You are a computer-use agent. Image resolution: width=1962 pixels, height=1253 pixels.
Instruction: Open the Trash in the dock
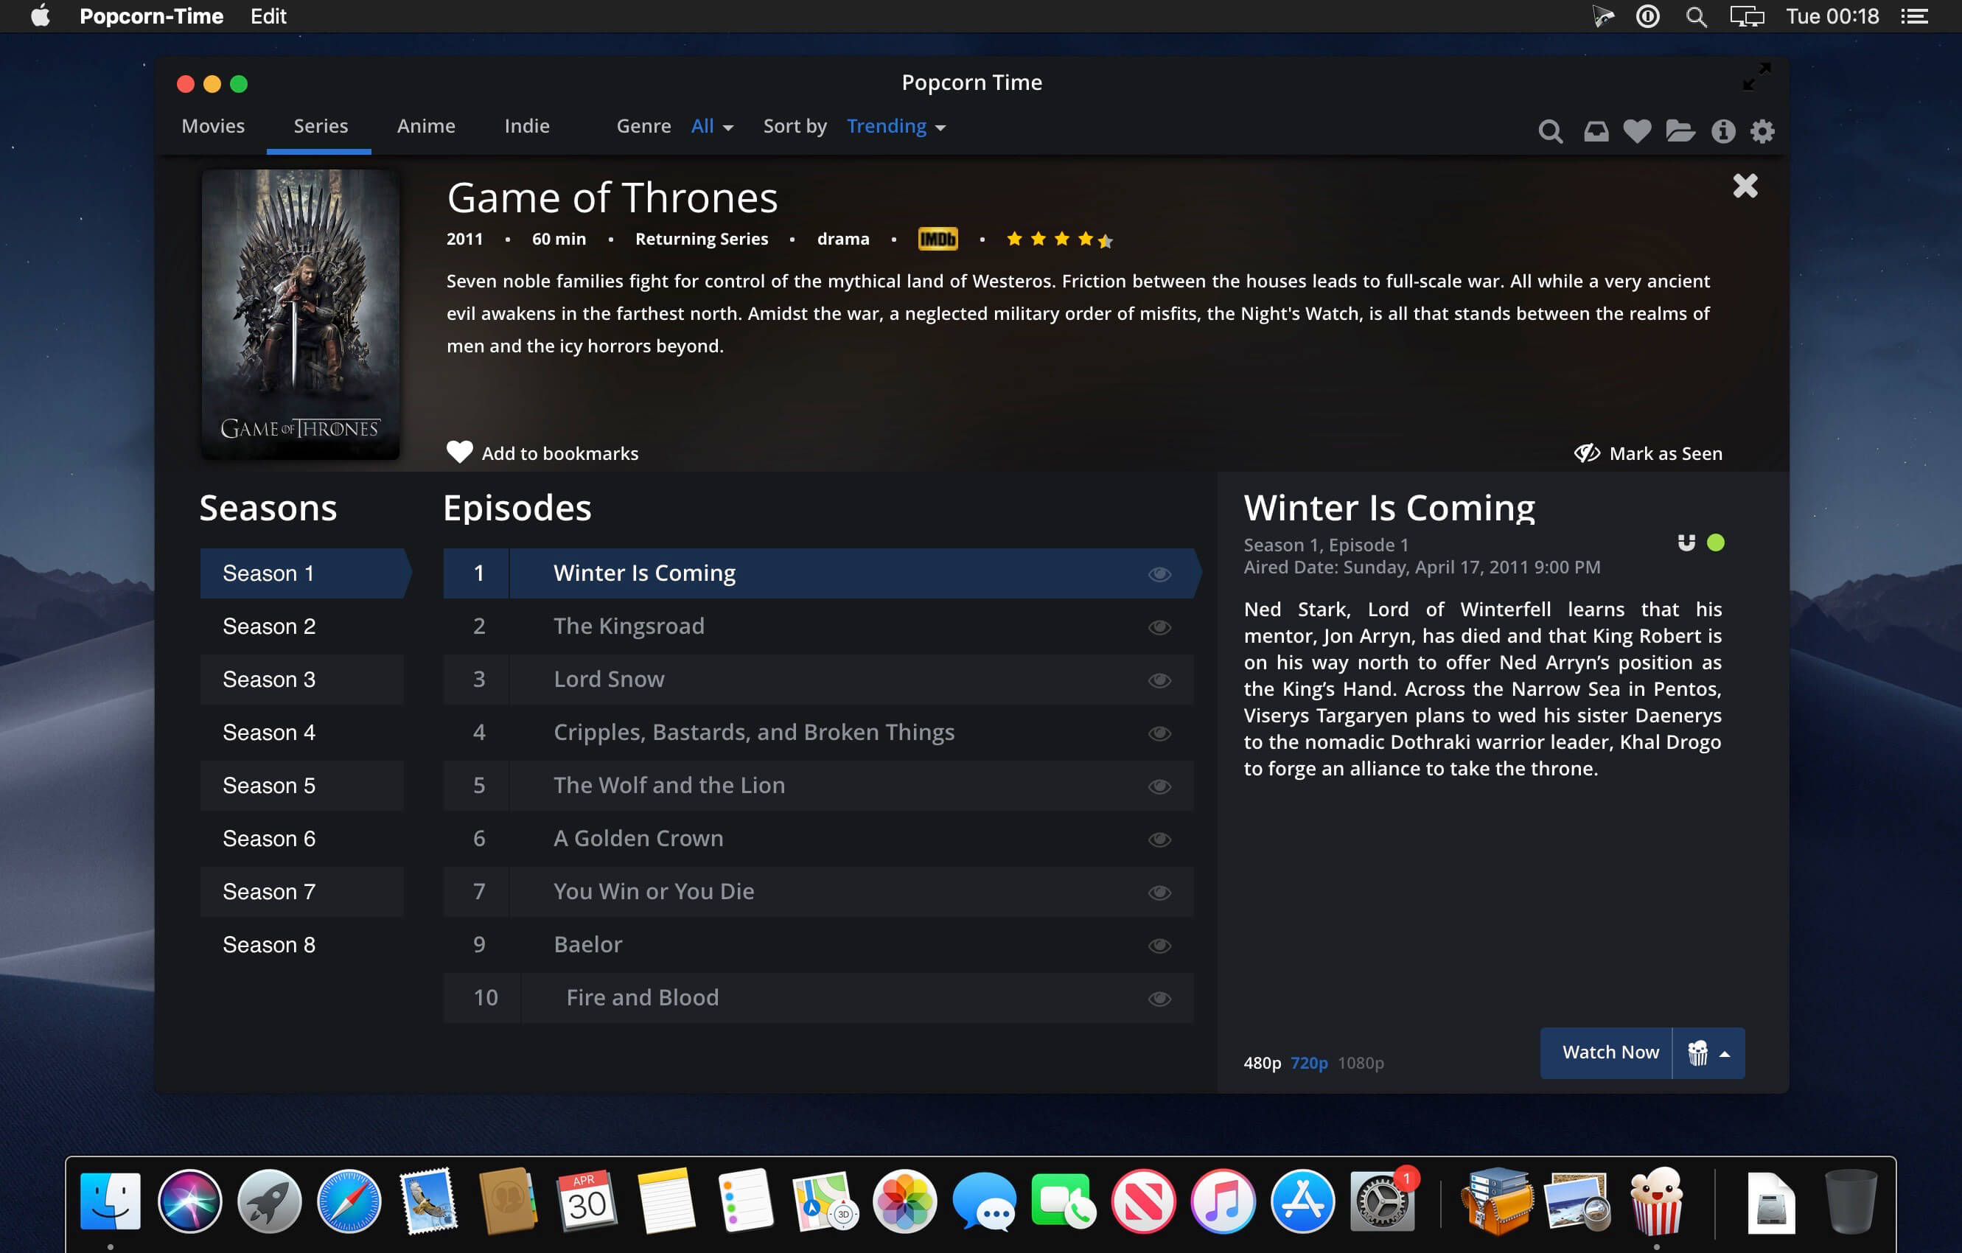tap(1851, 1201)
